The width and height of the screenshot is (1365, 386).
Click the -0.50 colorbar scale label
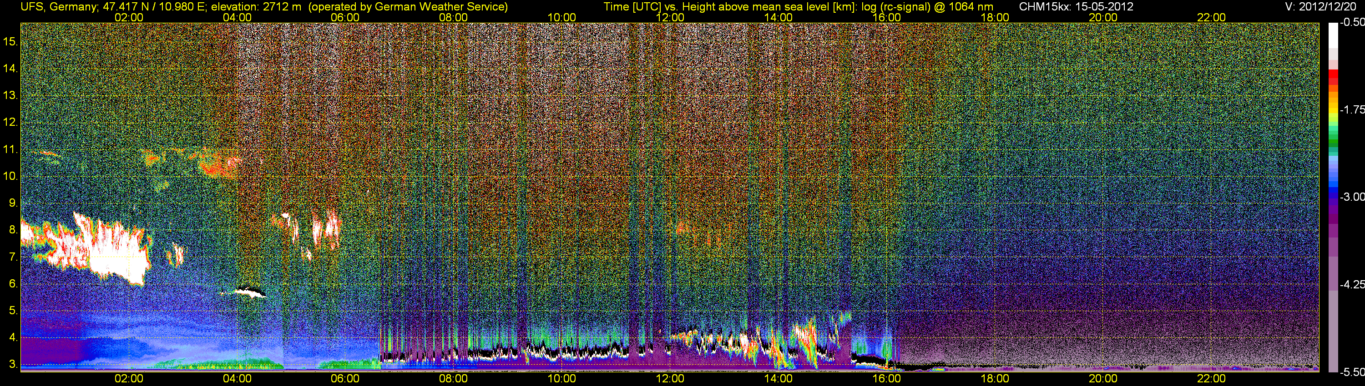[1352, 22]
